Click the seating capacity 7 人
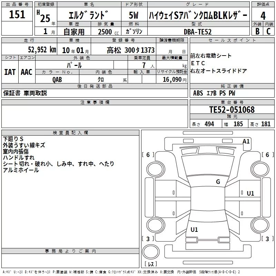The image size is (276, 276). point(148,66)
